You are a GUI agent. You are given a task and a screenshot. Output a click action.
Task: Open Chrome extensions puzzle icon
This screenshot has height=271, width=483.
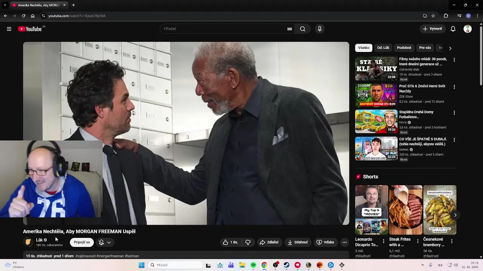[x=446, y=16]
